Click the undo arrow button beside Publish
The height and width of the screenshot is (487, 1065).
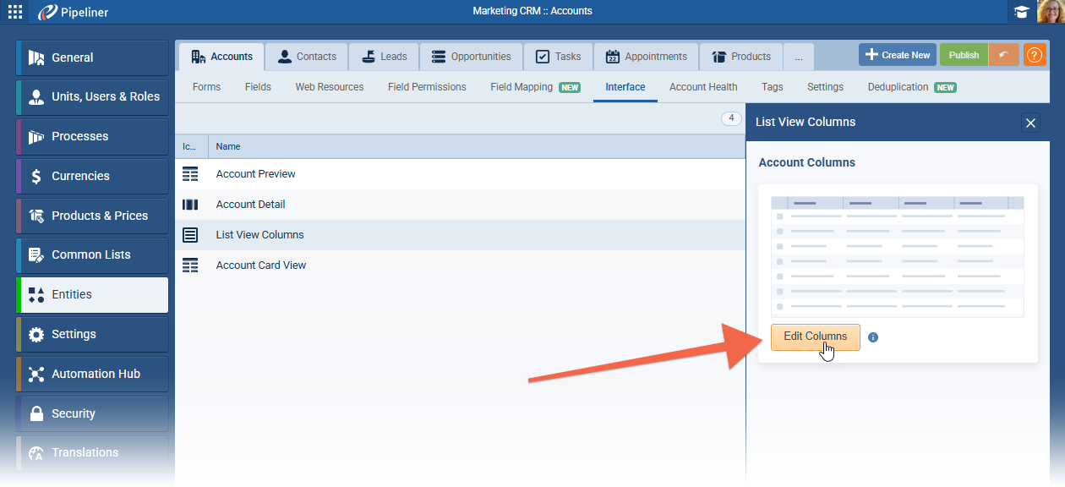pos(1003,55)
